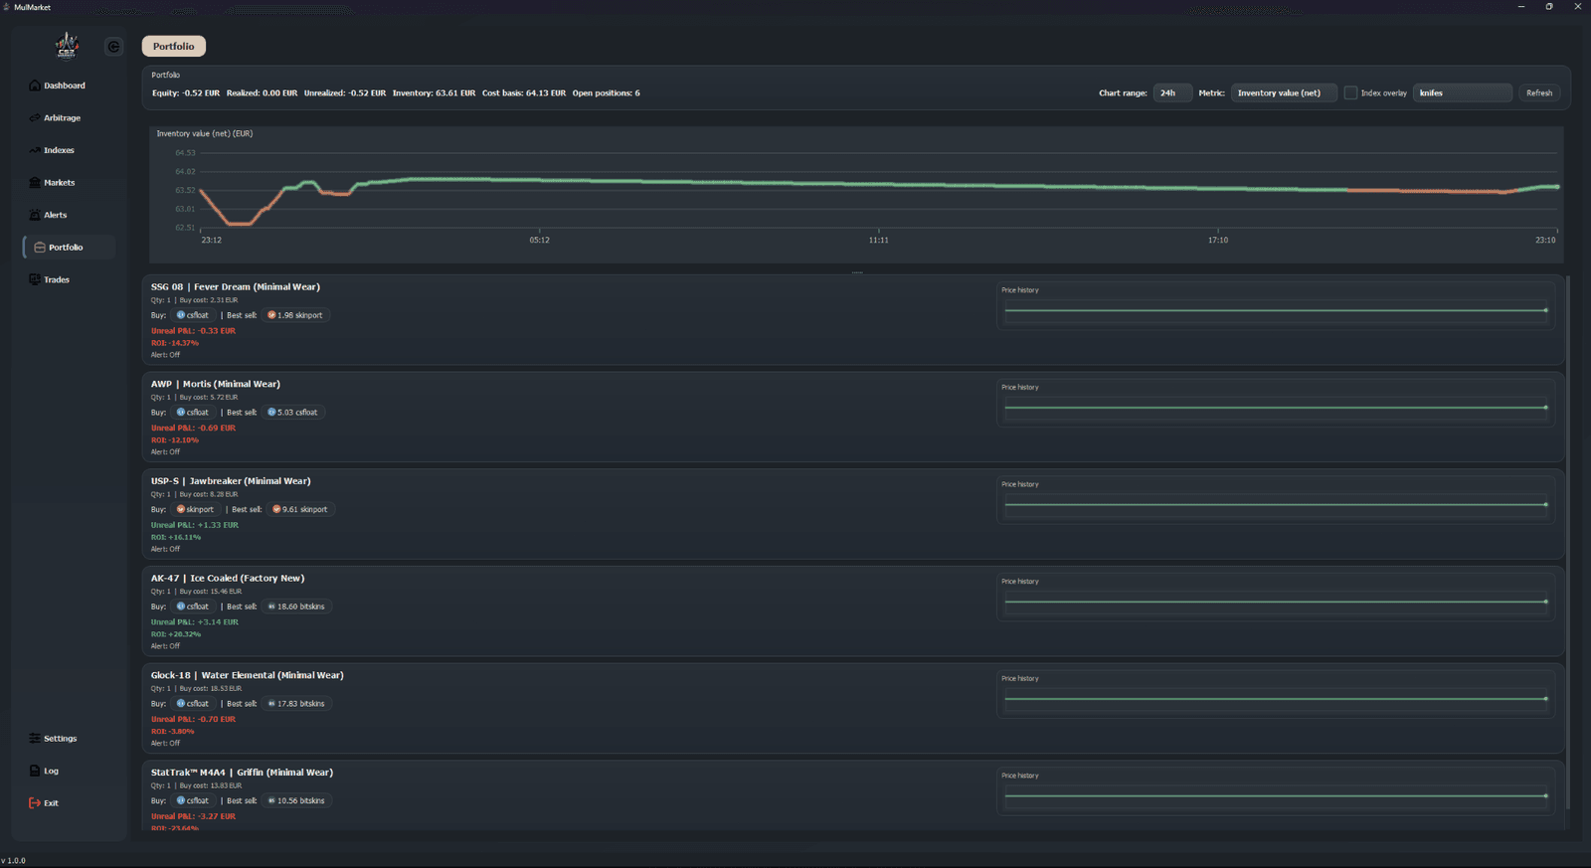The height and width of the screenshot is (868, 1591).
Task: Click the red Exit icon
Action: 35,803
